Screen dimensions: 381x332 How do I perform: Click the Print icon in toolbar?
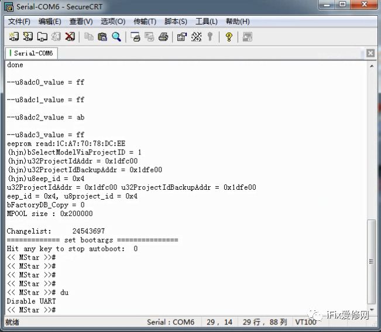163,37
